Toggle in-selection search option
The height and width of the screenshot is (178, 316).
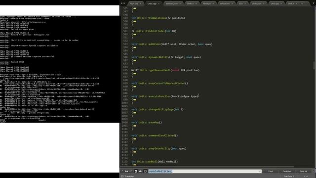click(140, 171)
